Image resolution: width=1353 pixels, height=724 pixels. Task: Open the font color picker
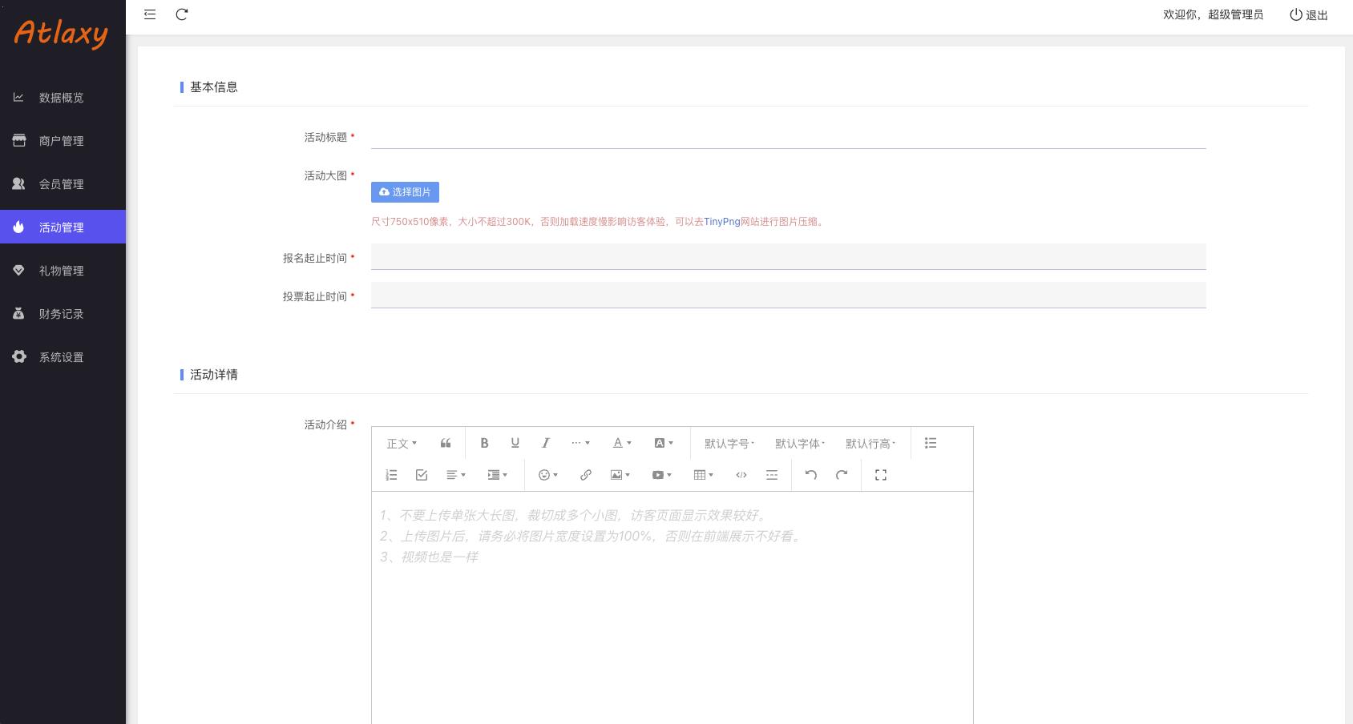click(622, 443)
